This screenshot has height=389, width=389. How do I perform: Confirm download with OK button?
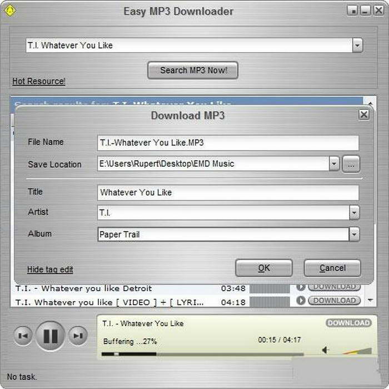(264, 268)
